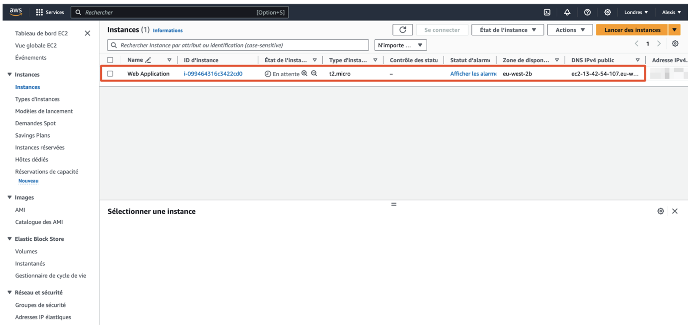691x327 pixels.
Task: Open the CloudShell terminal icon
Action: click(547, 12)
